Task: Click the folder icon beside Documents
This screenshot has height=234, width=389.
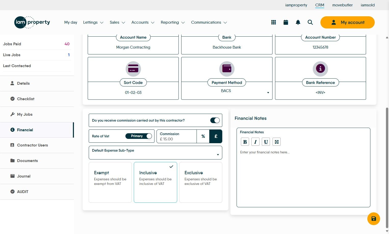Action: [12, 160]
